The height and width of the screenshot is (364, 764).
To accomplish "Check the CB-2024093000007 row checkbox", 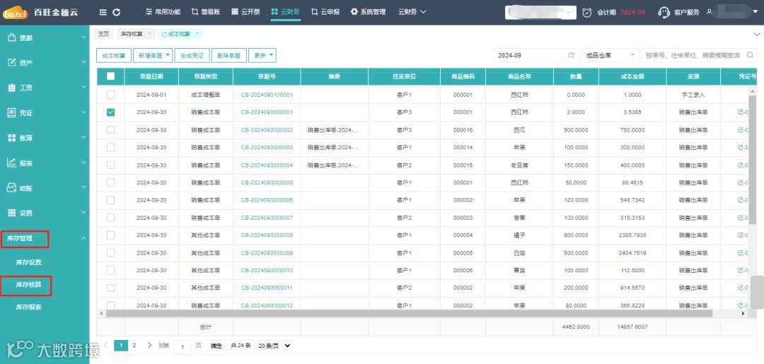I will (110, 218).
